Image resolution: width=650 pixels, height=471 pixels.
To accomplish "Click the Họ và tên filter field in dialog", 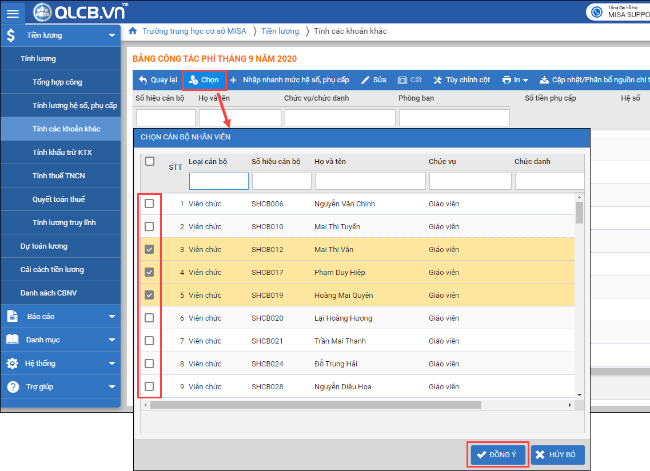I will point(370,181).
